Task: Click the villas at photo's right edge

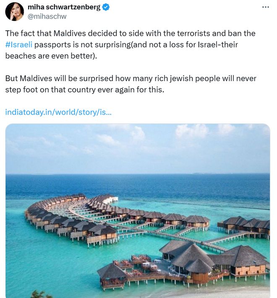Action: tap(245, 226)
